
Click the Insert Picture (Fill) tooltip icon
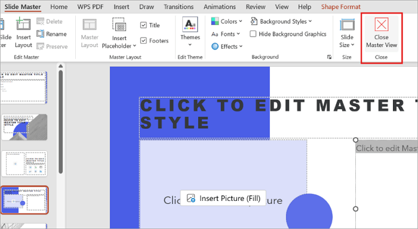click(191, 198)
